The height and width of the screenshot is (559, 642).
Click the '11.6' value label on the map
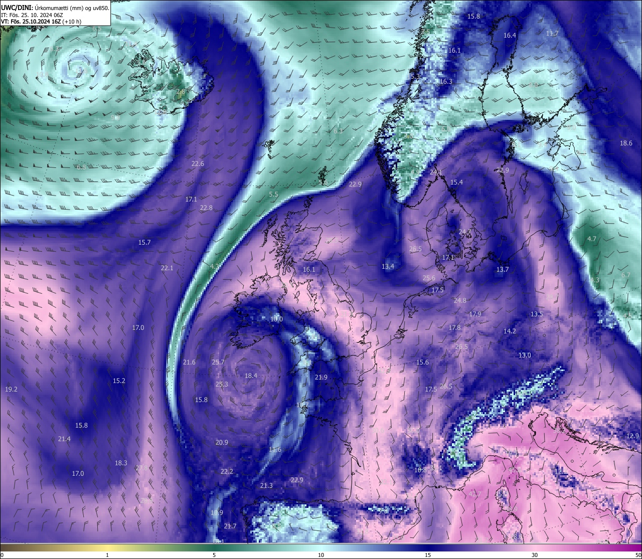pos(275,449)
